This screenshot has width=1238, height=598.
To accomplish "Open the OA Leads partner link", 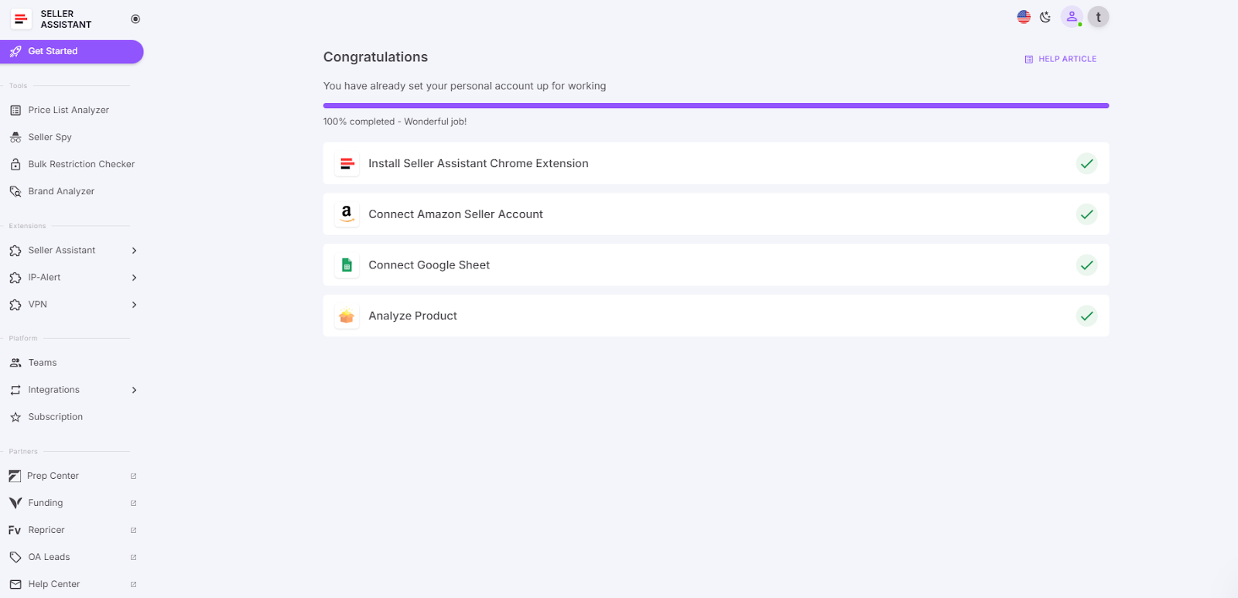I will pyautogui.click(x=49, y=556).
